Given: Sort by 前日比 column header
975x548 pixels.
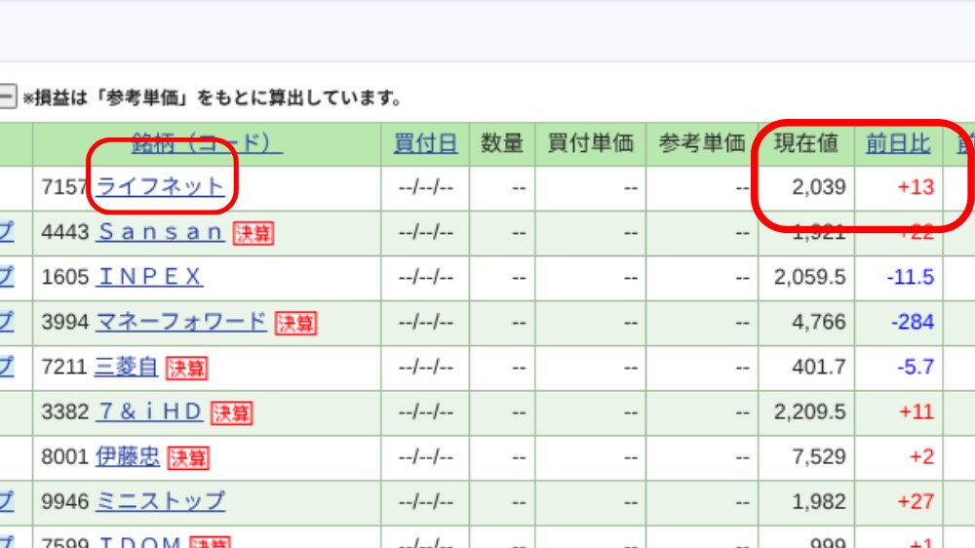Looking at the screenshot, I should pos(898,143).
